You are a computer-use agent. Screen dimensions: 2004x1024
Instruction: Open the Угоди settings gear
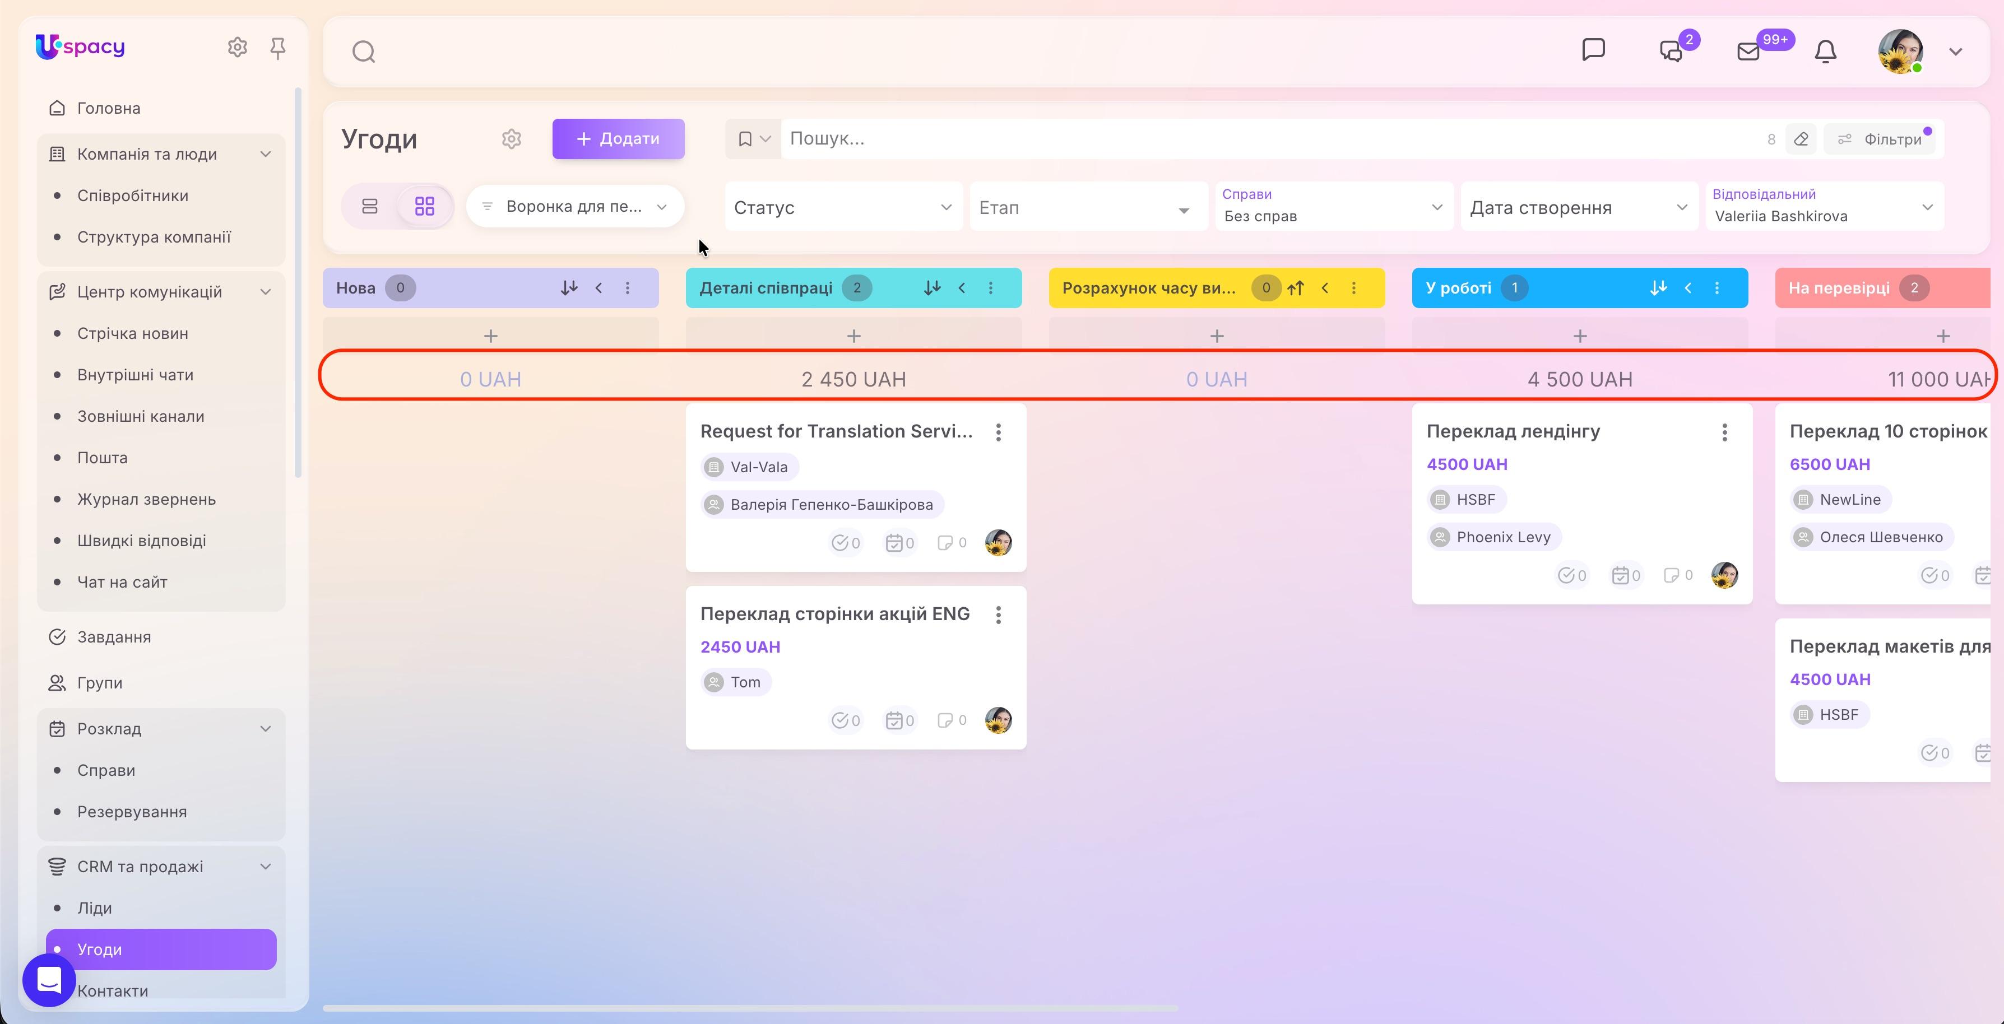[511, 139]
